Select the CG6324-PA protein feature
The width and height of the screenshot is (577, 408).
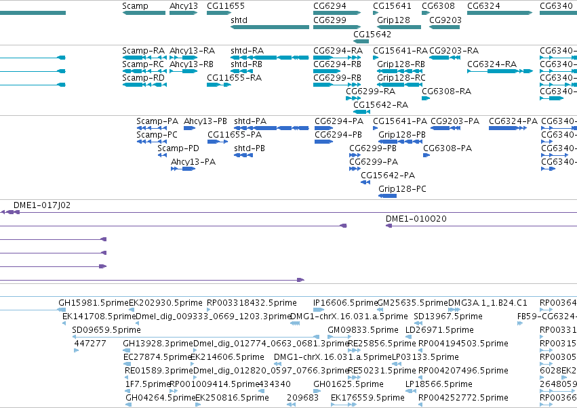tap(508, 128)
